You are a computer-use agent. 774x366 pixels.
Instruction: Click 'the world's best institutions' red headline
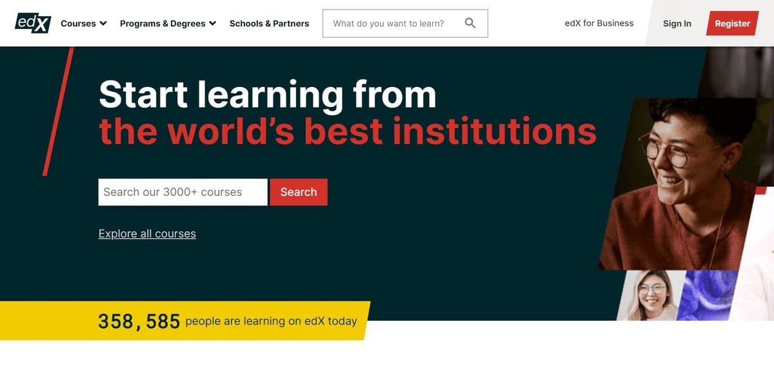point(348,131)
